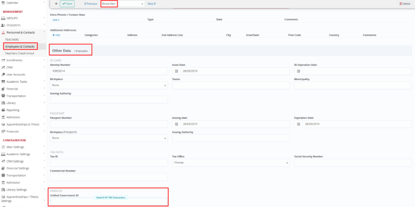Click into the Unified Government ID field
The height and width of the screenshot is (207, 415).
point(108,202)
